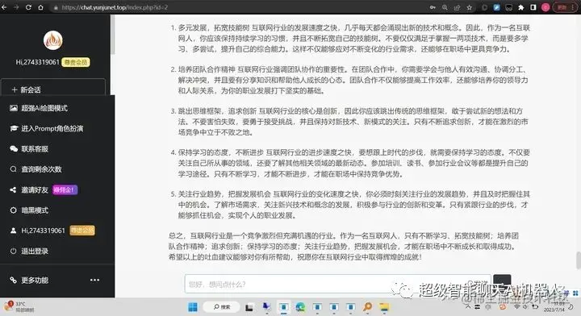Open saved passwords key icon
This screenshot has width=581, height=316.
[x=433, y=7]
